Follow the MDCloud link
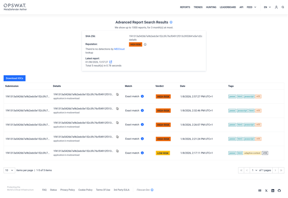Image resolution: width=288 pixels, height=198 pixels. [119, 49]
